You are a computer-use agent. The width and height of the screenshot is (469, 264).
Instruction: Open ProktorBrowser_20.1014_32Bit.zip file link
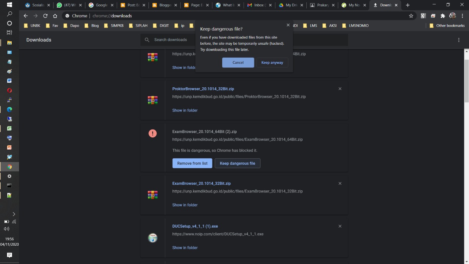203,89
